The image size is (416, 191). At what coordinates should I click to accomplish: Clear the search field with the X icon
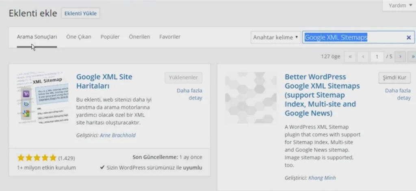click(408, 37)
